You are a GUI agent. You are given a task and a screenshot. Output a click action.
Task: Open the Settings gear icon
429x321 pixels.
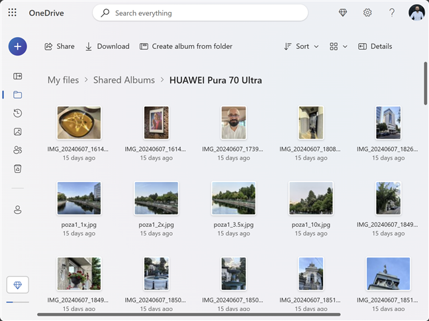[x=367, y=13]
